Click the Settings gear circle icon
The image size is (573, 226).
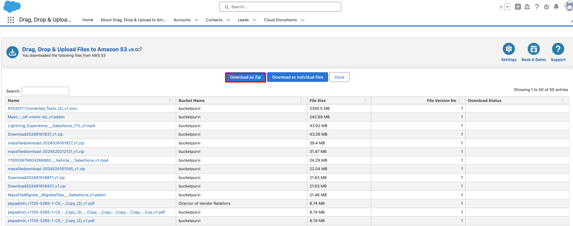click(509, 49)
